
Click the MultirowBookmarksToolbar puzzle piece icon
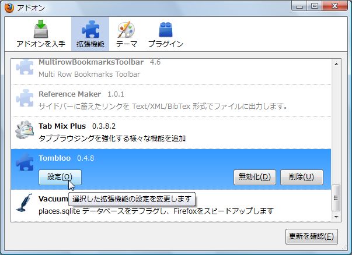click(x=25, y=67)
